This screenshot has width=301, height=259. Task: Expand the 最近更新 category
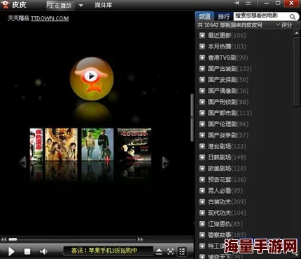pos(202,36)
